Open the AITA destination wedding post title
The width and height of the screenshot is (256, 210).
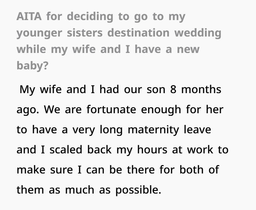[x=119, y=41]
